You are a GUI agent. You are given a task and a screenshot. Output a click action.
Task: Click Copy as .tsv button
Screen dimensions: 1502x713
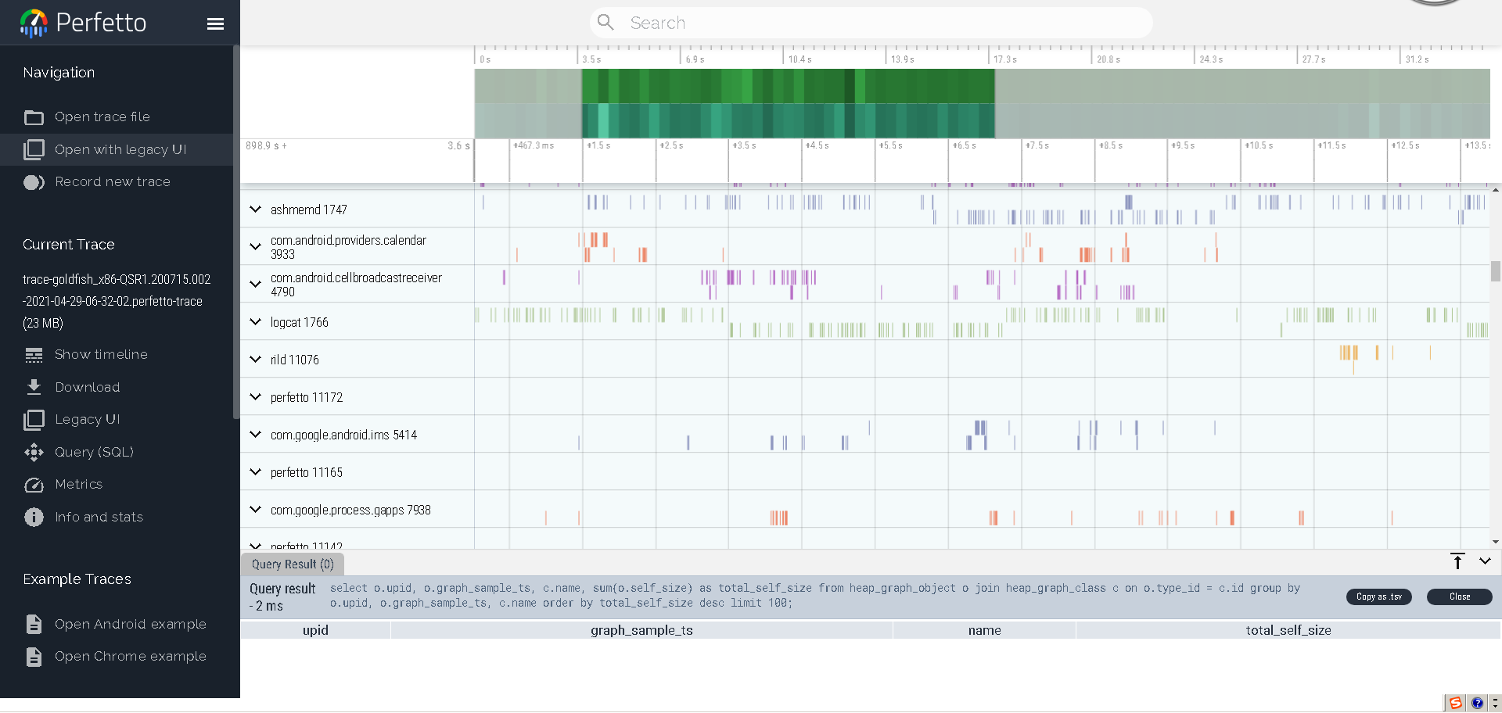1378,597
